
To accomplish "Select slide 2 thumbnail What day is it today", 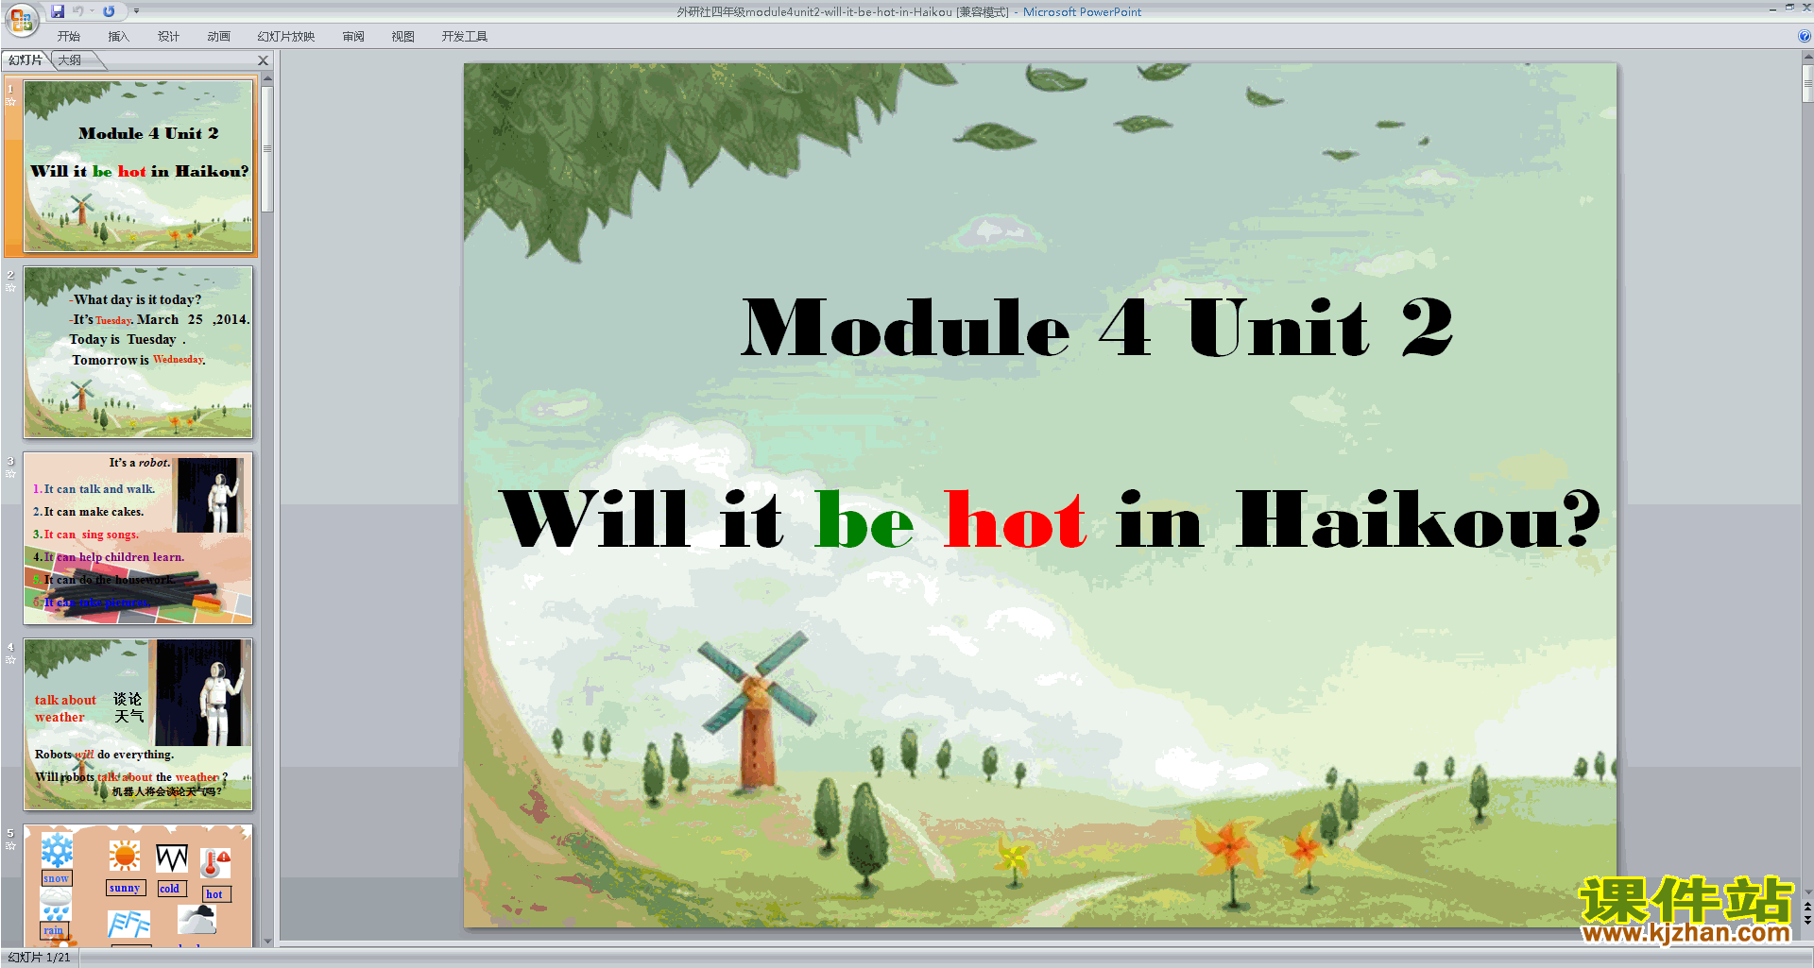I will tap(138, 352).
